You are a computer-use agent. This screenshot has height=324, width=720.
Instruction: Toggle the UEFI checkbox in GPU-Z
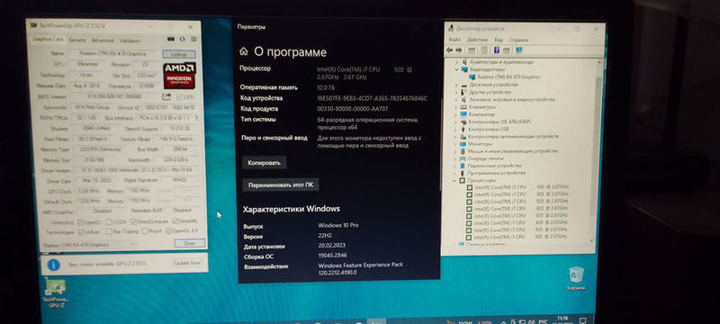(x=179, y=97)
